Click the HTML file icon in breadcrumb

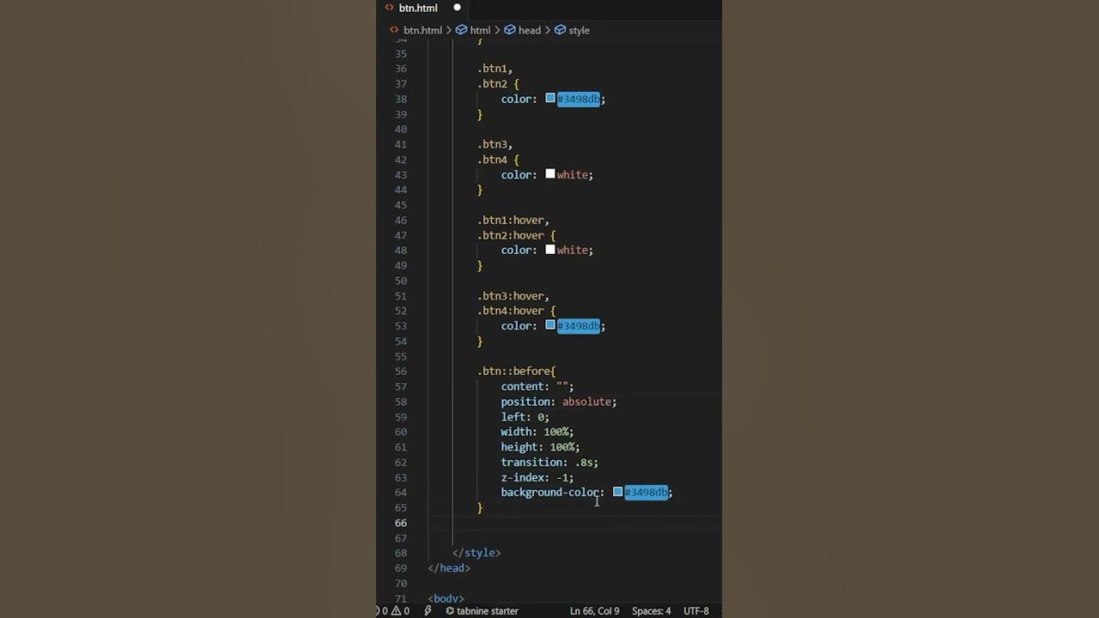tap(394, 30)
